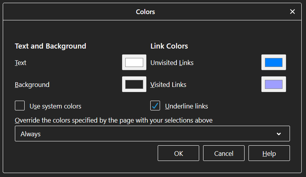
Task: Click the 'Underline links' label text
Action: (187, 106)
